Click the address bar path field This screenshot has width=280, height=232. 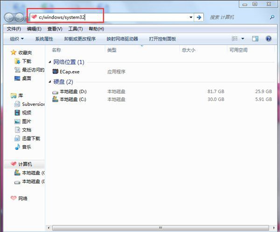pyautogui.click(x=112, y=17)
